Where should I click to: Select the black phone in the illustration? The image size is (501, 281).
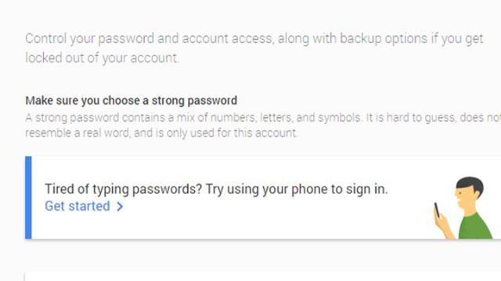pos(437,210)
